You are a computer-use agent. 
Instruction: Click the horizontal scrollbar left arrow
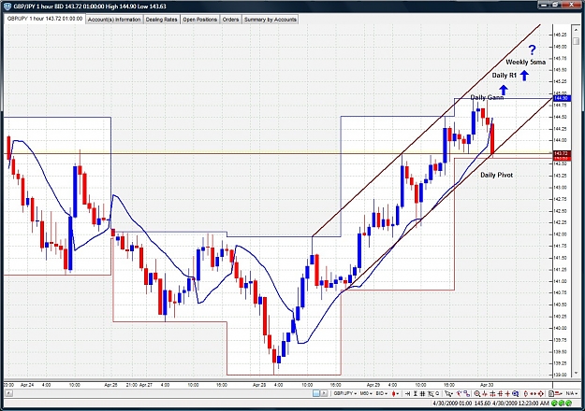pyautogui.click(x=7, y=393)
